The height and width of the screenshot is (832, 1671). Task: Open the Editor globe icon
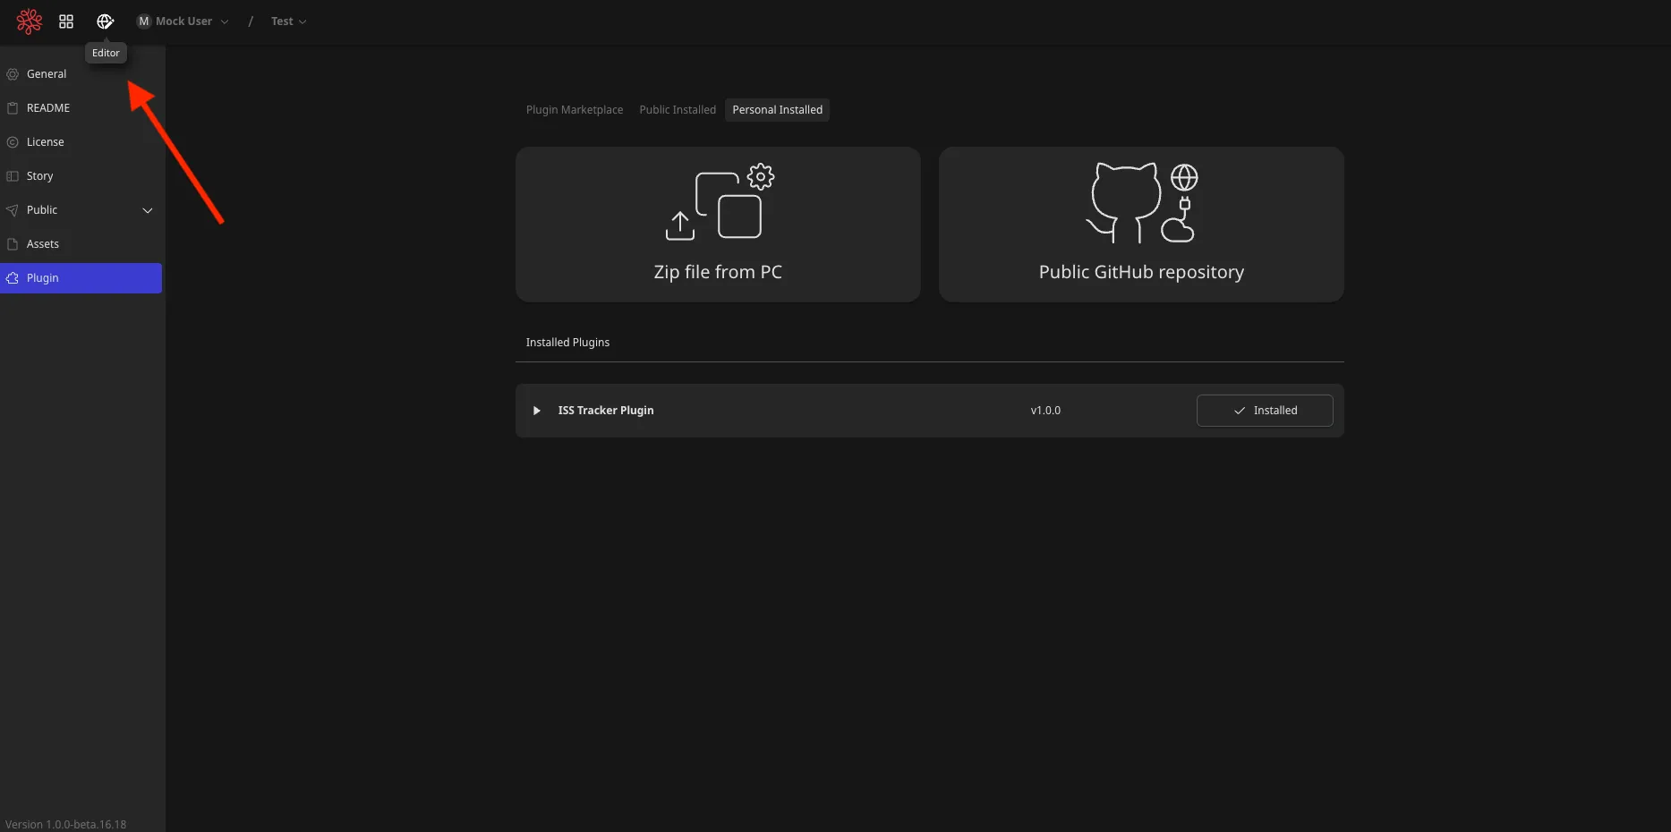pos(106,21)
